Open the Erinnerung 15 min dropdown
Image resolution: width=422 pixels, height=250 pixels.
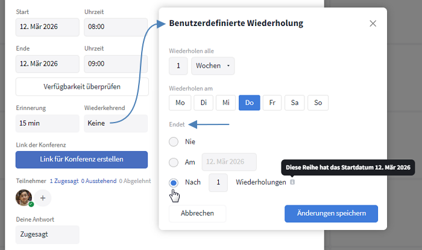pos(48,123)
